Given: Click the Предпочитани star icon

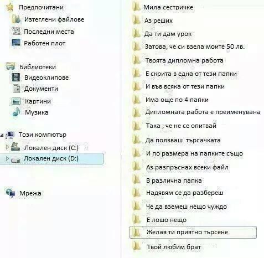Looking at the screenshot, I should (x=9, y=7).
